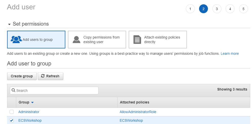Click the magnifying glass search icon

point(14,91)
